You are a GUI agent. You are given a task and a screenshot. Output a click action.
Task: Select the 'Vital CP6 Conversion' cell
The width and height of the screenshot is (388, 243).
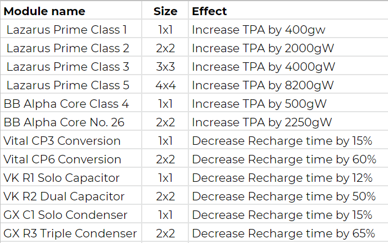(62, 159)
